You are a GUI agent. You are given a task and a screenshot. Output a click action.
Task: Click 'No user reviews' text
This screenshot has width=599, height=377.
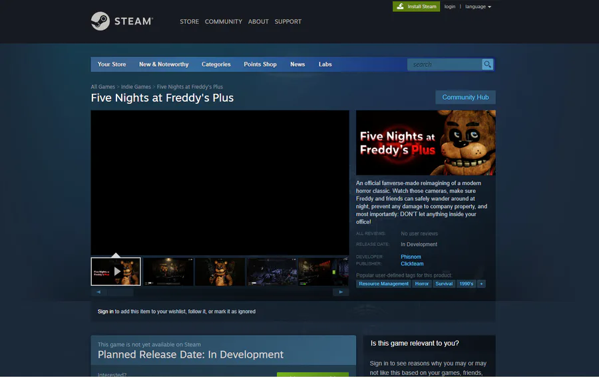(419, 233)
